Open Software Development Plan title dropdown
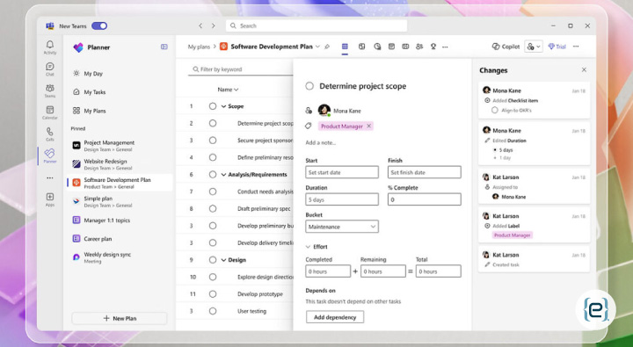Screen dimensions: 633x347 (x=317, y=47)
